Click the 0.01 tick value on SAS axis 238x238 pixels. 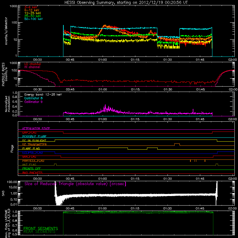click(x=14, y=204)
